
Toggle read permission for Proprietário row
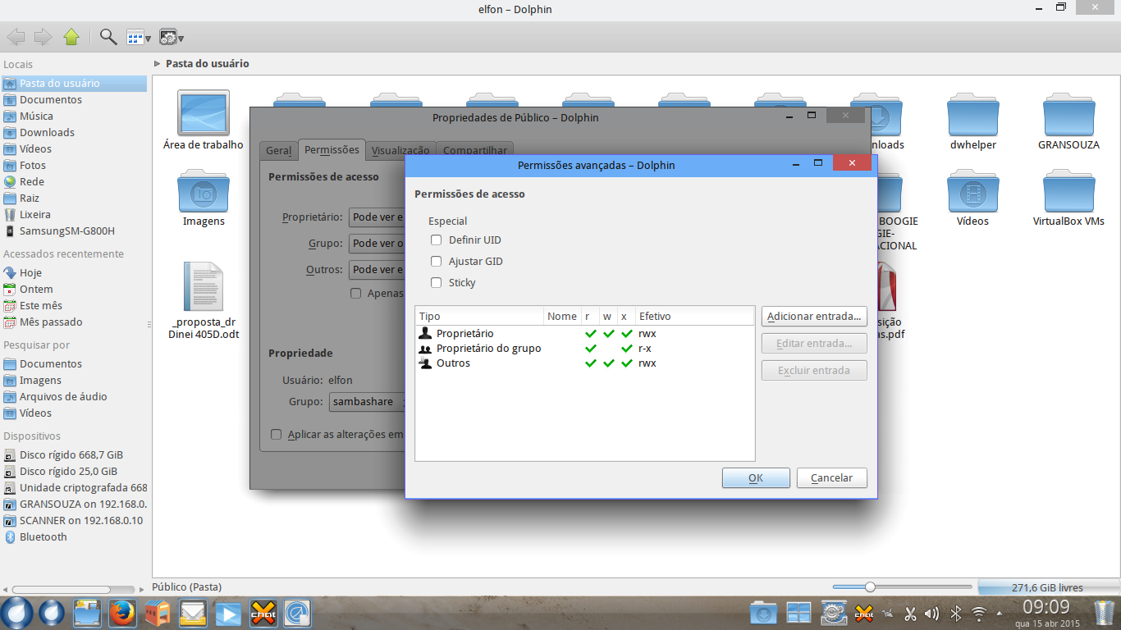click(x=590, y=334)
